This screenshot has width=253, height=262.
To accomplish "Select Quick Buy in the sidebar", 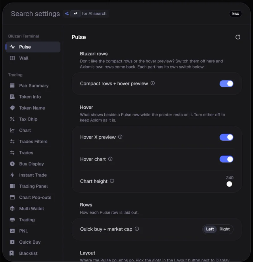I will 33,242.
